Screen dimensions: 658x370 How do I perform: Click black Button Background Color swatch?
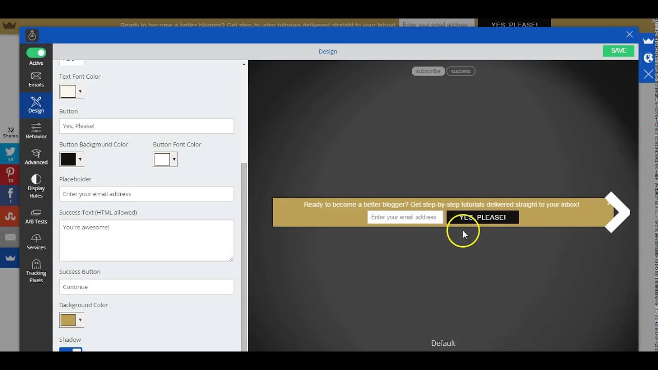tap(68, 159)
